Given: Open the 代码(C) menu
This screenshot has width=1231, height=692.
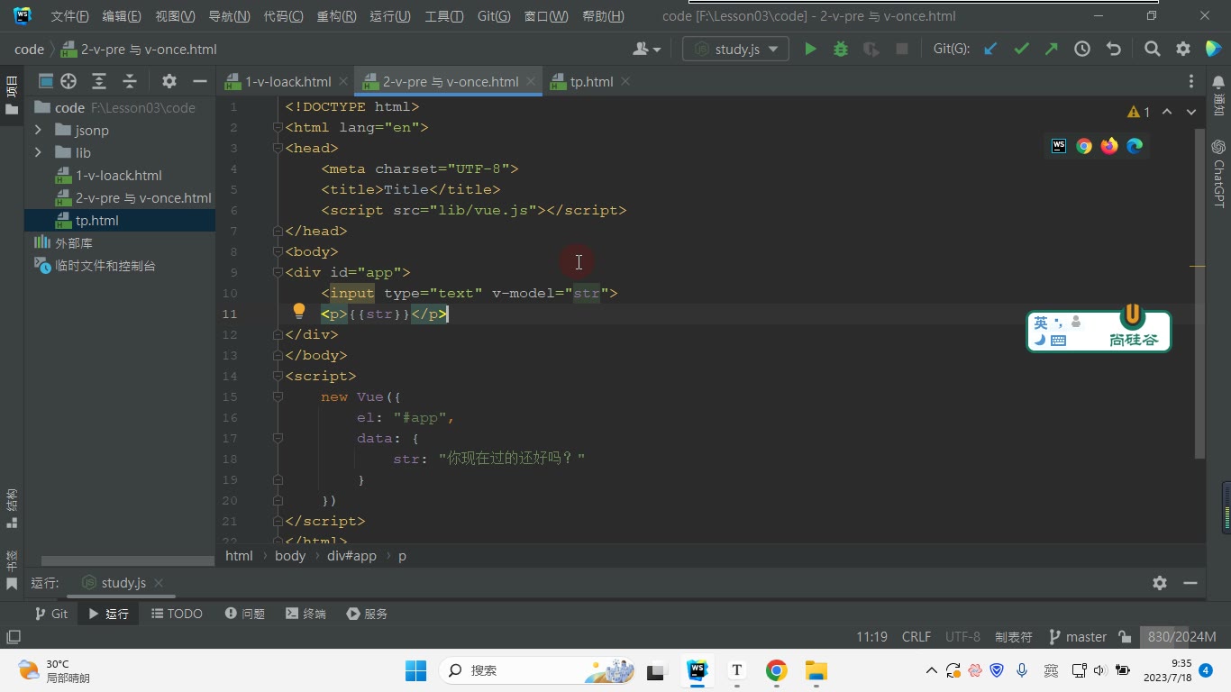Looking at the screenshot, I should [284, 16].
